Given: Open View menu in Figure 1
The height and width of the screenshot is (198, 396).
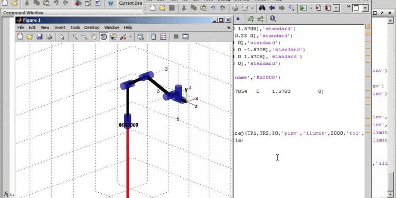Looking at the screenshot, I should 45,27.
